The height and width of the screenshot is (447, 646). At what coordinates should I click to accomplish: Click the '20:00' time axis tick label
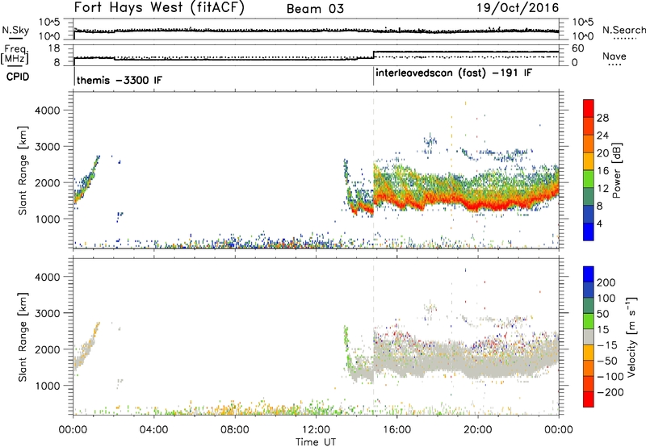coord(478,430)
